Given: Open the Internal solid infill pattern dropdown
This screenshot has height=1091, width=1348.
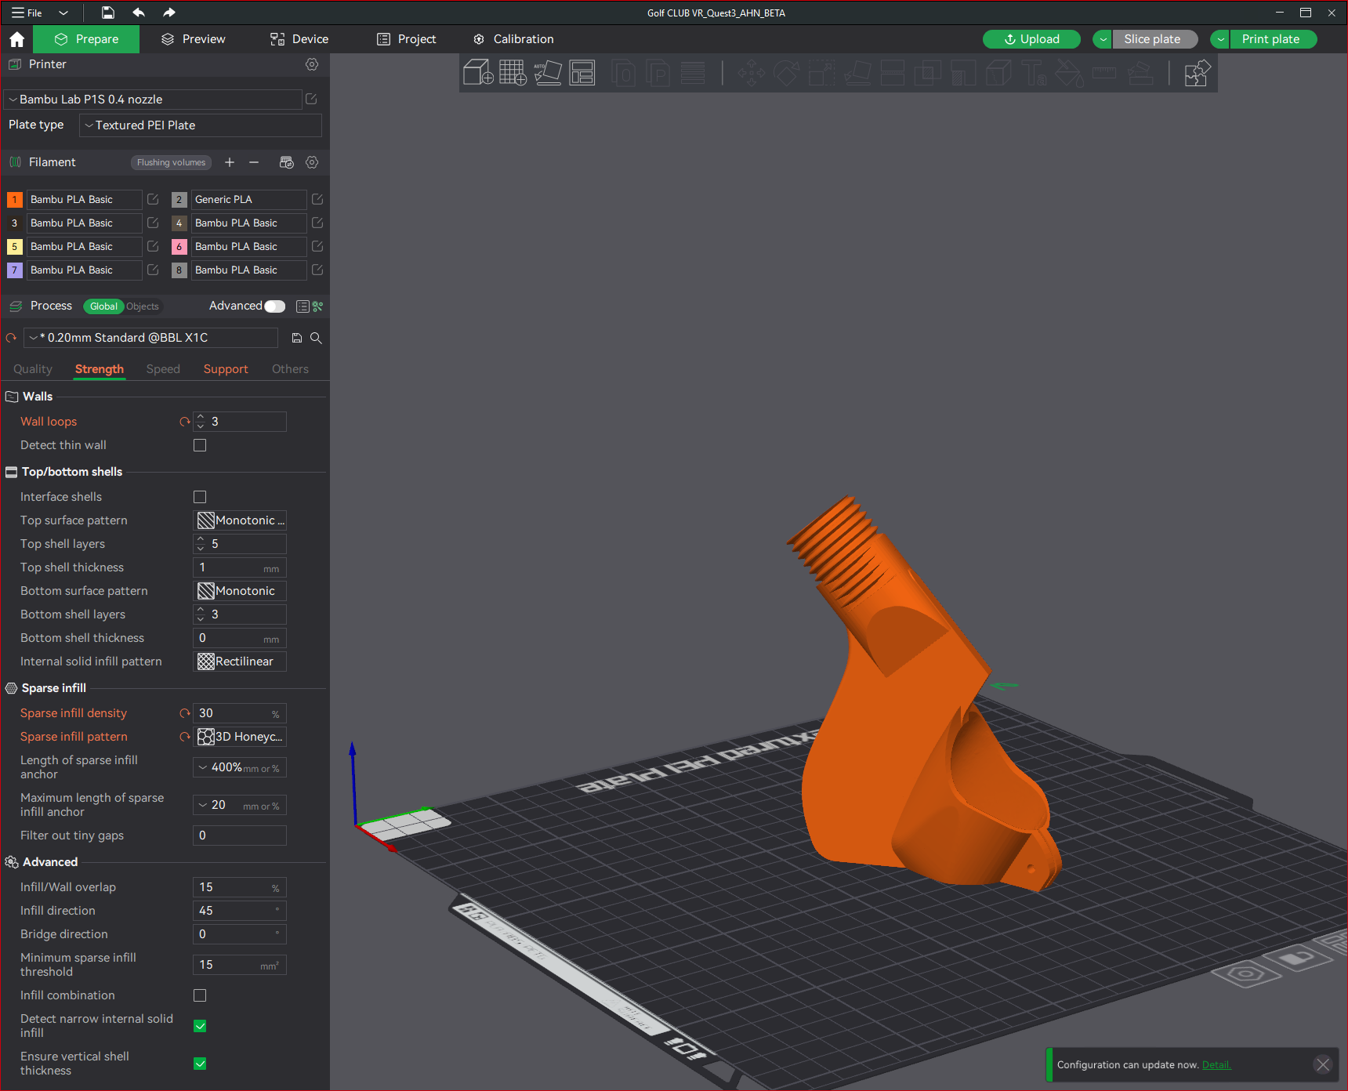Looking at the screenshot, I should (x=240, y=661).
